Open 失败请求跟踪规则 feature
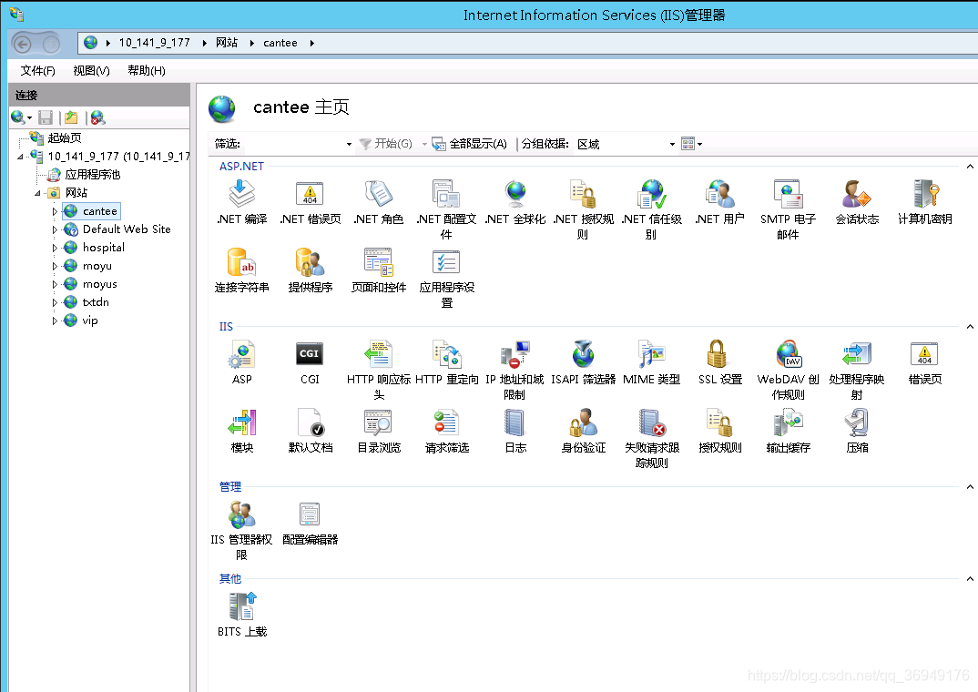Viewport: 978px width, 692px height. (x=651, y=438)
